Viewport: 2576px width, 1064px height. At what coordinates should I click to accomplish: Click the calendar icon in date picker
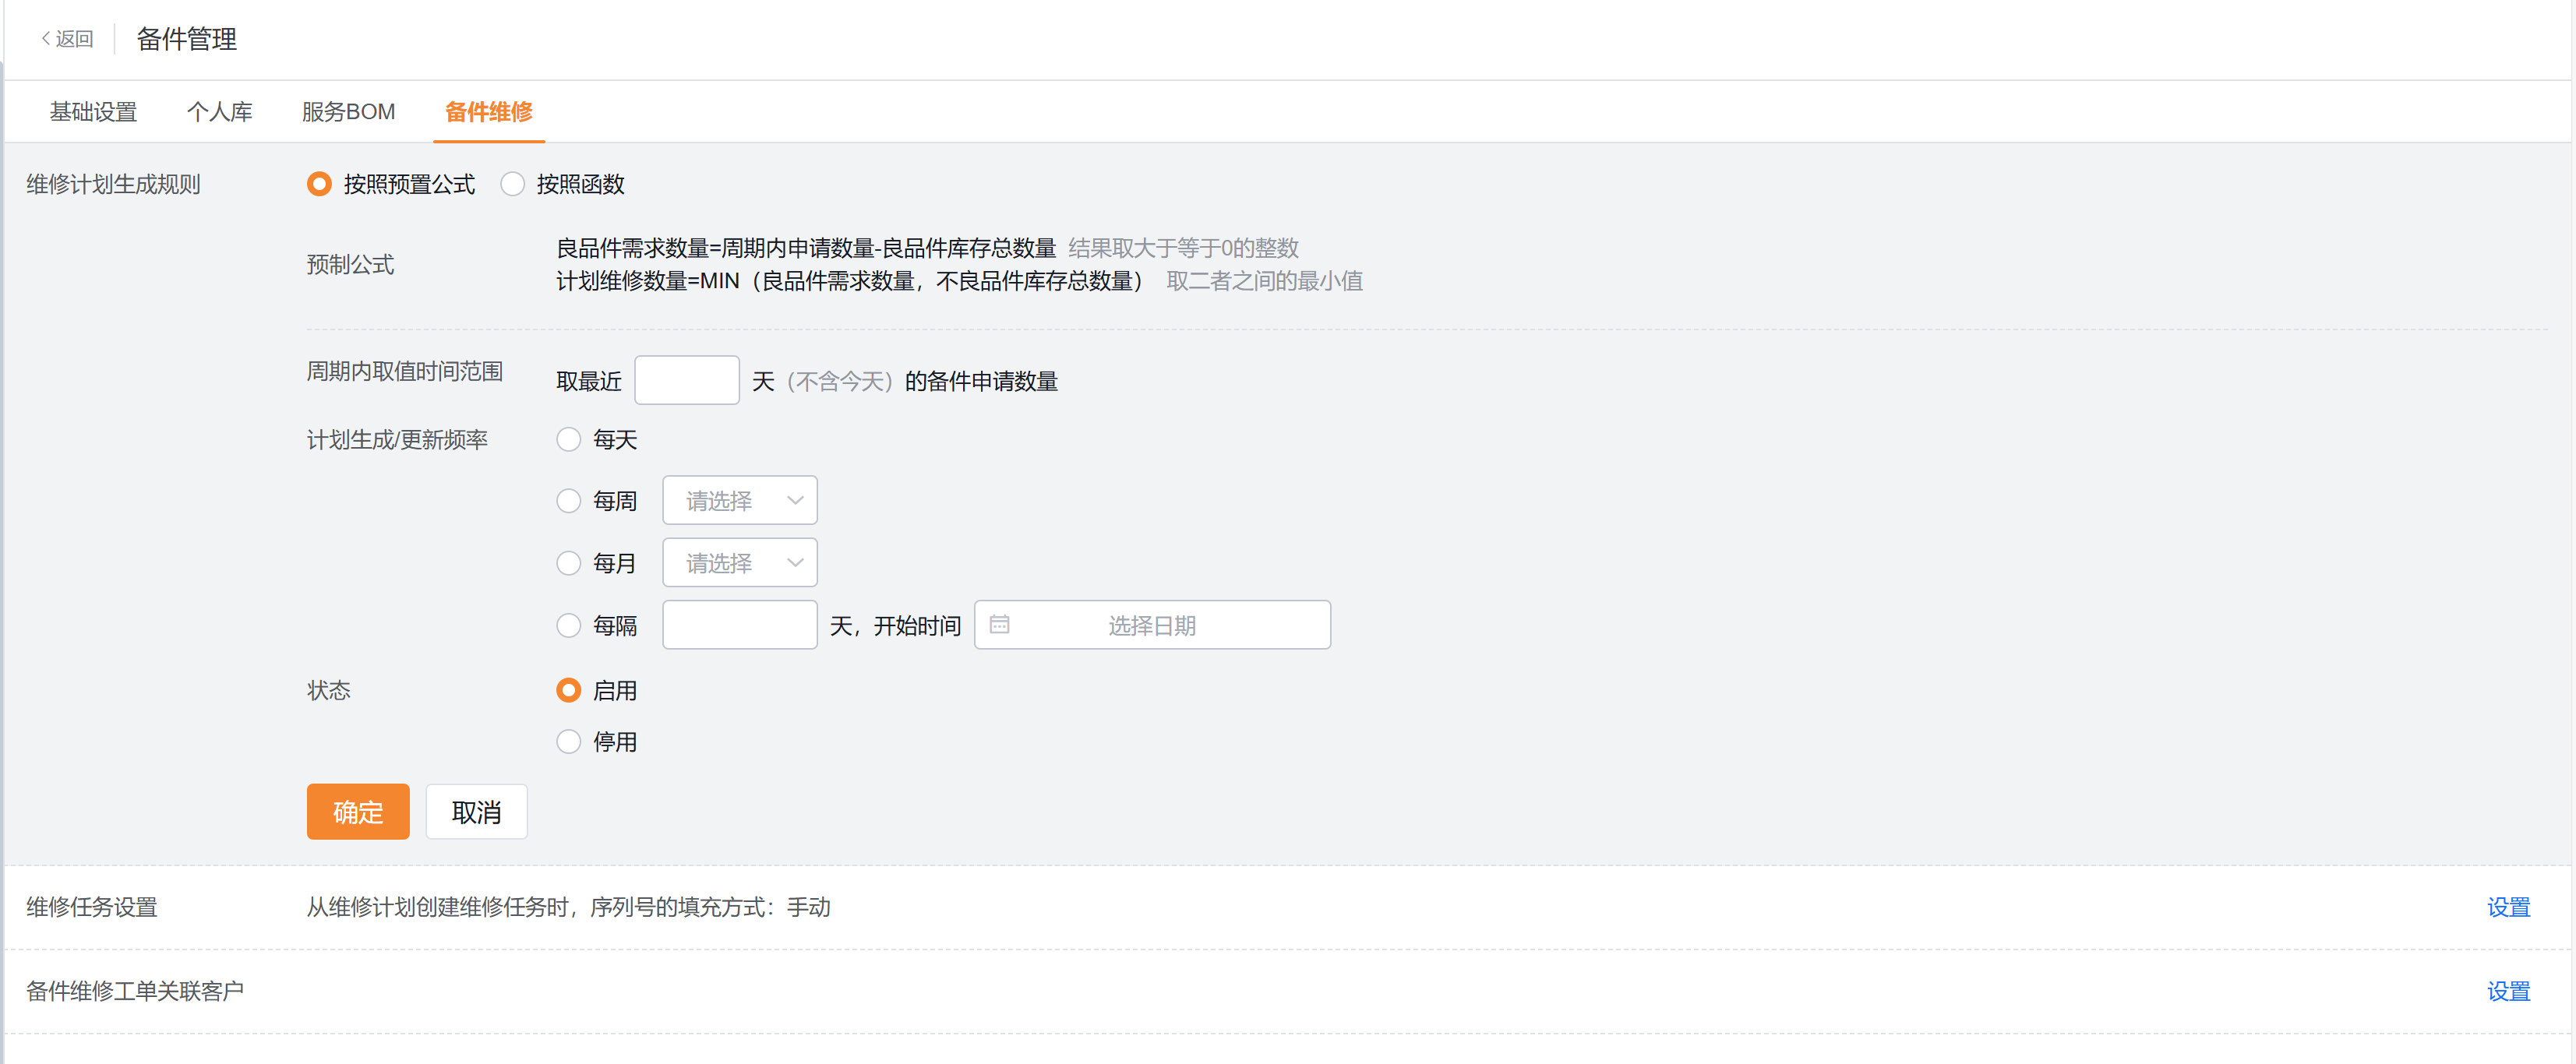point(999,625)
